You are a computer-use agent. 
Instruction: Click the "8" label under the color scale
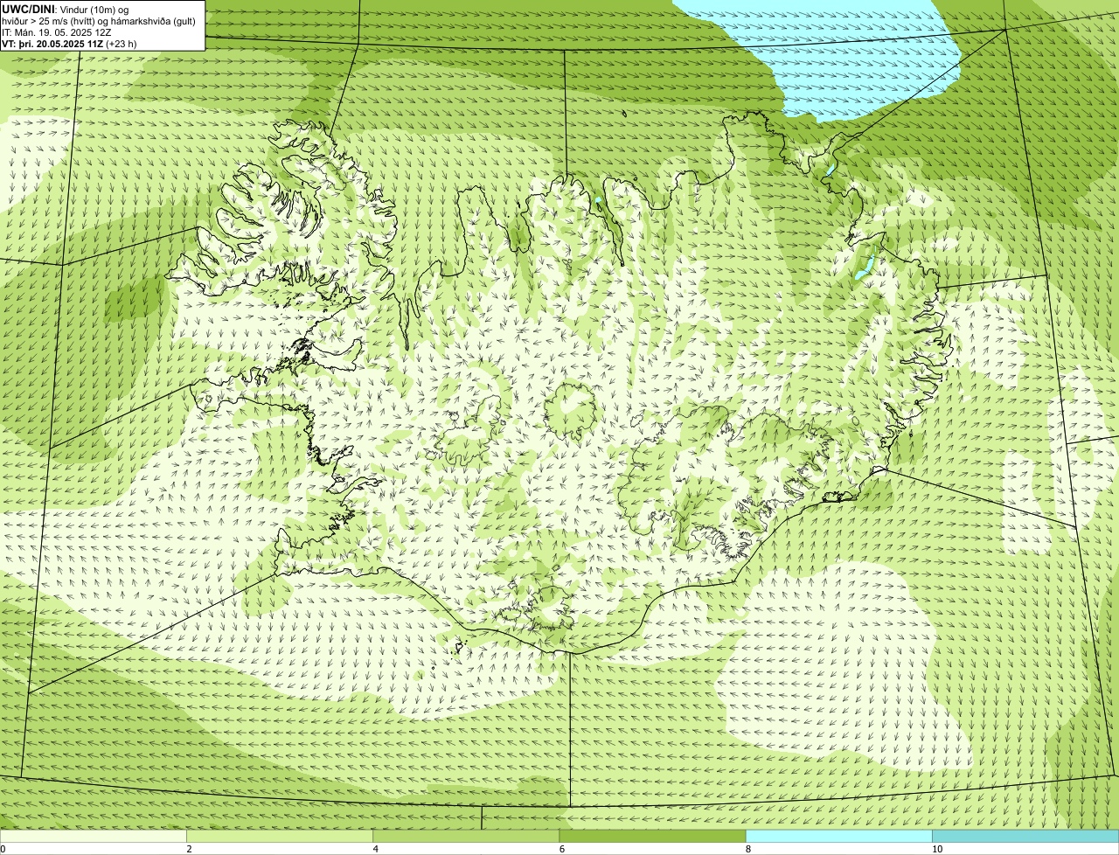748,849
